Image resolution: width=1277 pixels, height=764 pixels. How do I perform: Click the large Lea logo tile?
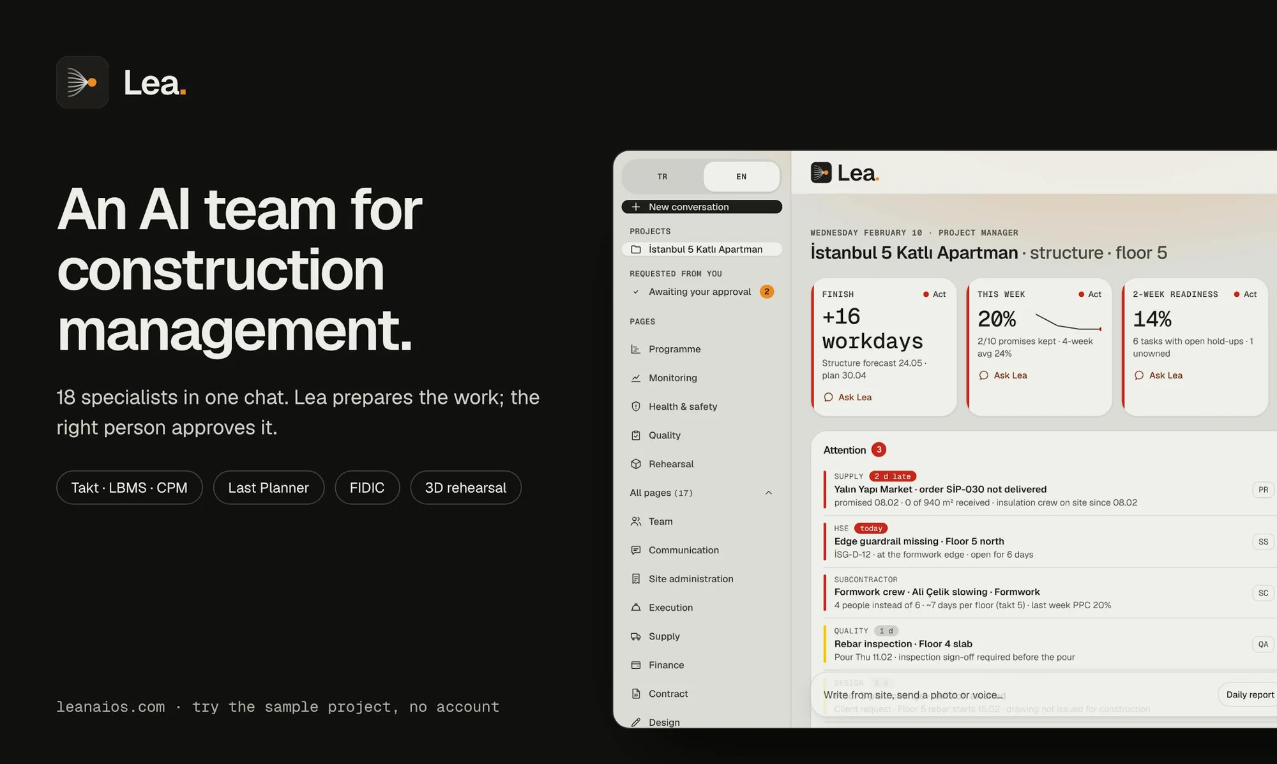pyautogui.click(x=82, y=82)
